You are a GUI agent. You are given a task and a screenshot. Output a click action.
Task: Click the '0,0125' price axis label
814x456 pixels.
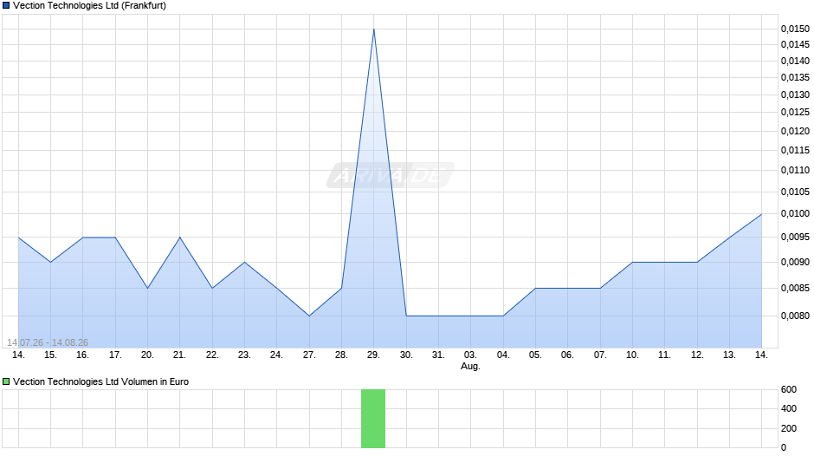point(795,112)
